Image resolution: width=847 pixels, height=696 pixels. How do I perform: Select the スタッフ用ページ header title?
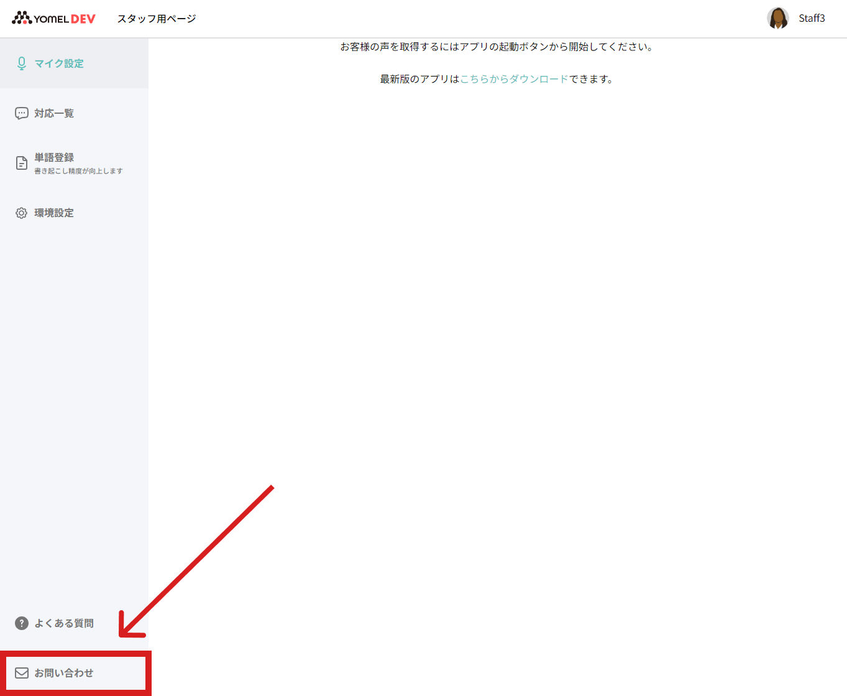pyautogui.click(x=157, y=19)
